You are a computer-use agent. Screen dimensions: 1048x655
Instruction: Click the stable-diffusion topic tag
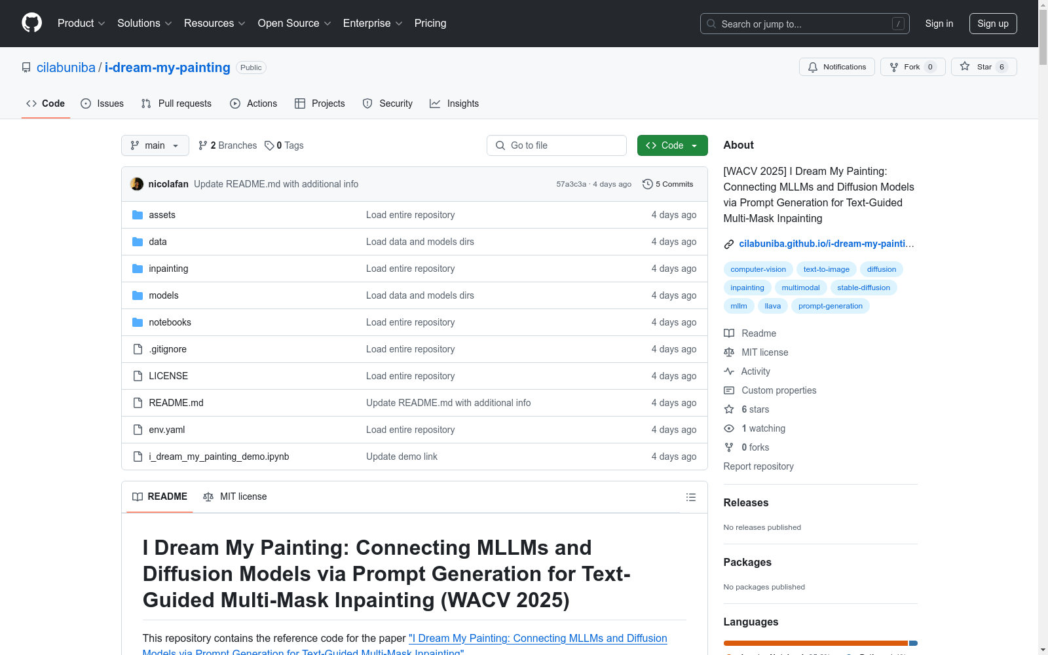coord(863,288)
